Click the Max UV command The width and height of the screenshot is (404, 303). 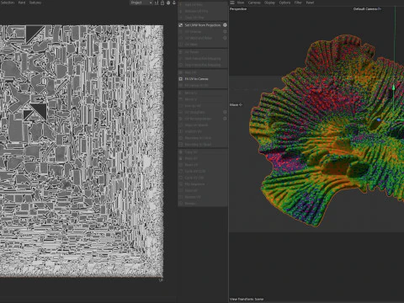click(x=191, y=72)
